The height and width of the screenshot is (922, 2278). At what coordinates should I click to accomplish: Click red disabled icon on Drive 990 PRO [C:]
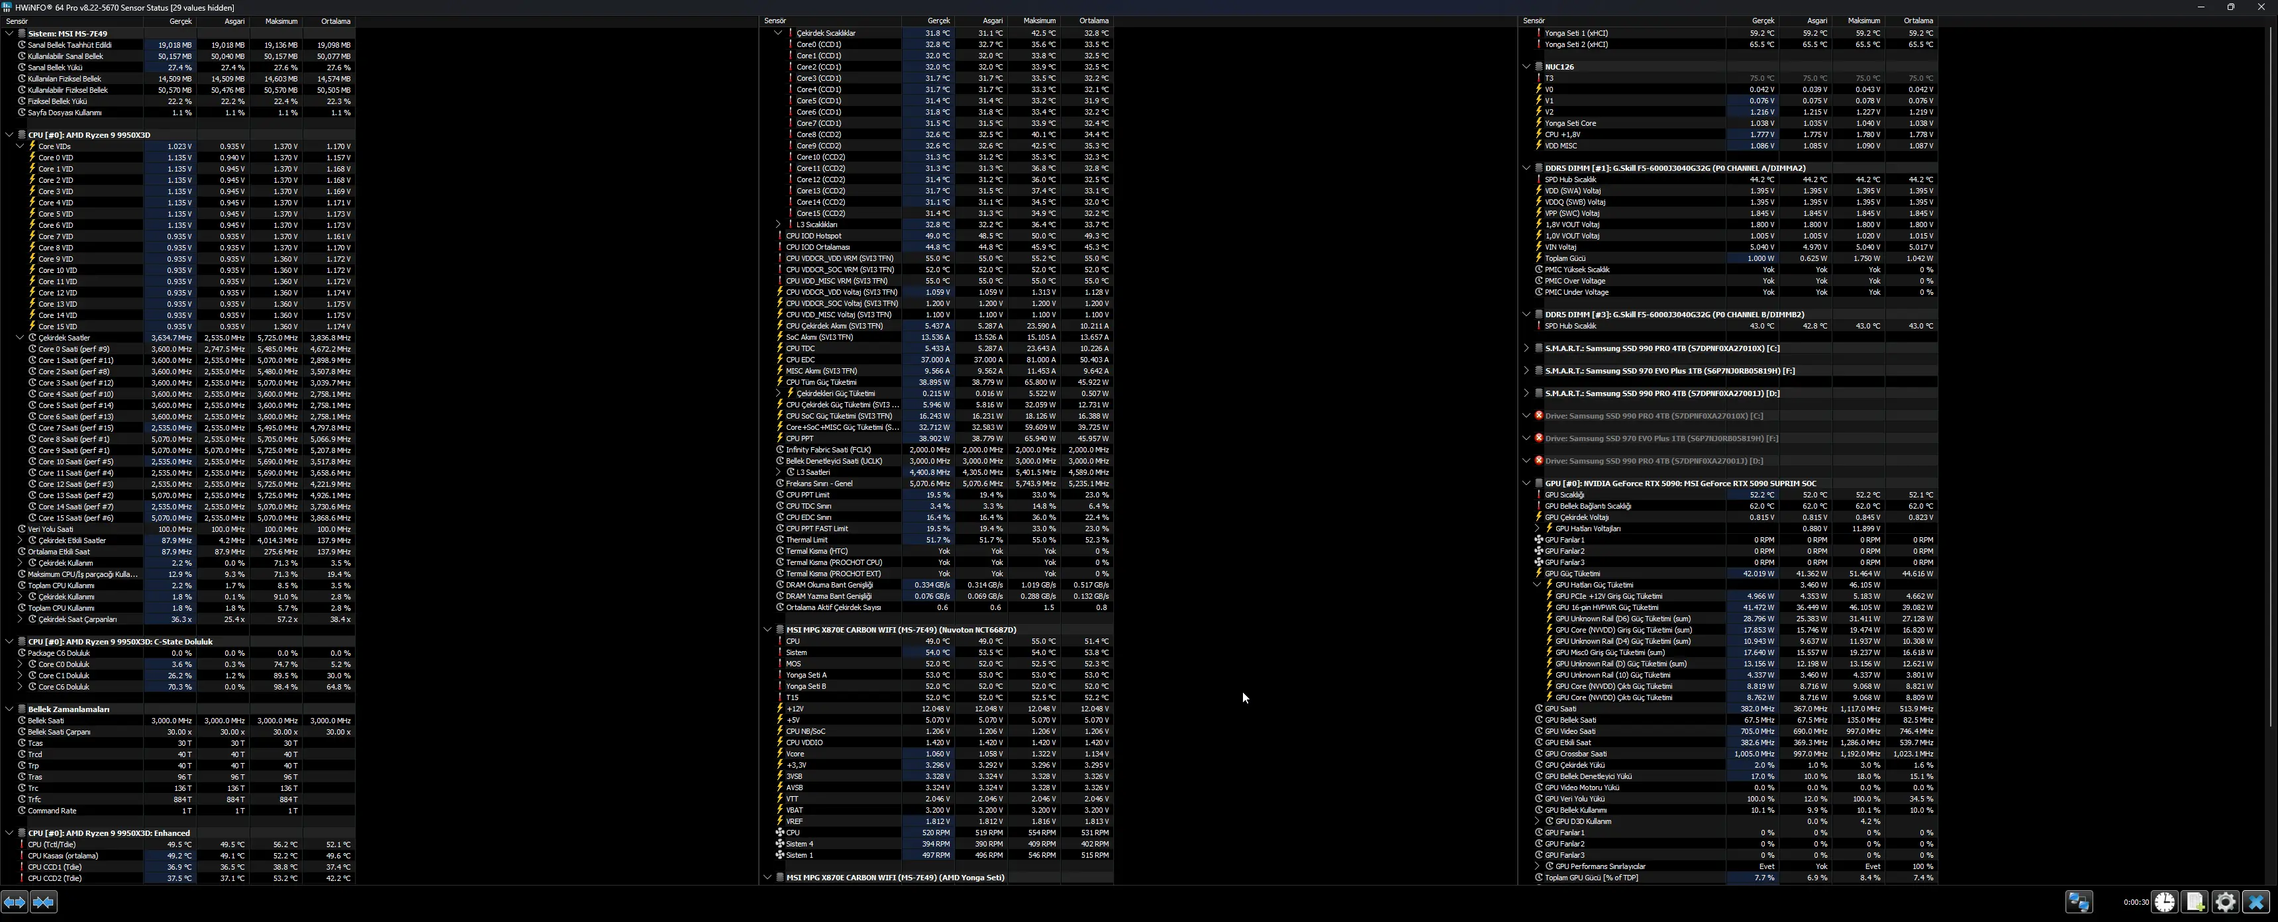(1539, 416)
